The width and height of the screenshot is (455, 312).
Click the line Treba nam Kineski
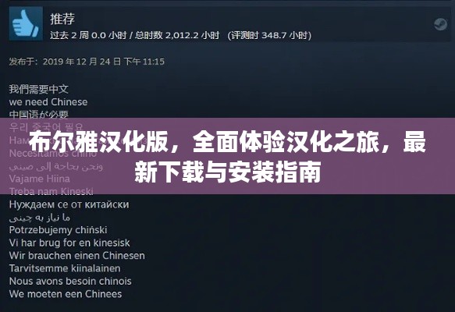click(51, 191)
